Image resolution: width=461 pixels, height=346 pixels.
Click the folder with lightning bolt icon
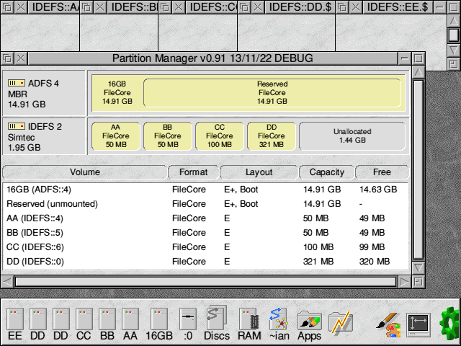pyautogui.click(x=341, y=322)
